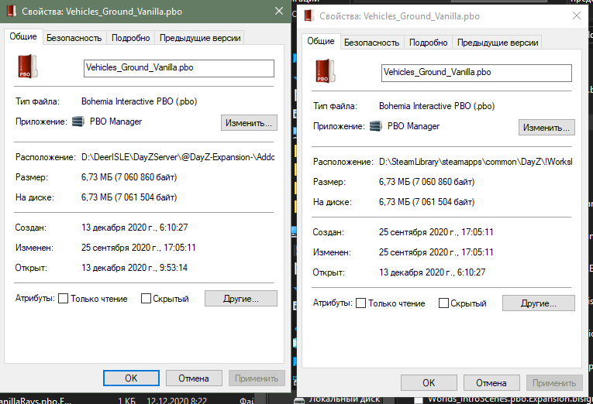Confirm with OK in the right window
The width and height of the screenshot is (593, 404).
pos(429,383)
